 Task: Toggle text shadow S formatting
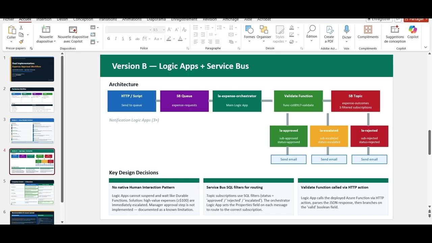point(130,39)
